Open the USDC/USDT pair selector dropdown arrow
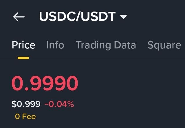The width and height of the screenshot is (185, 128). click(x=124, y=17)
